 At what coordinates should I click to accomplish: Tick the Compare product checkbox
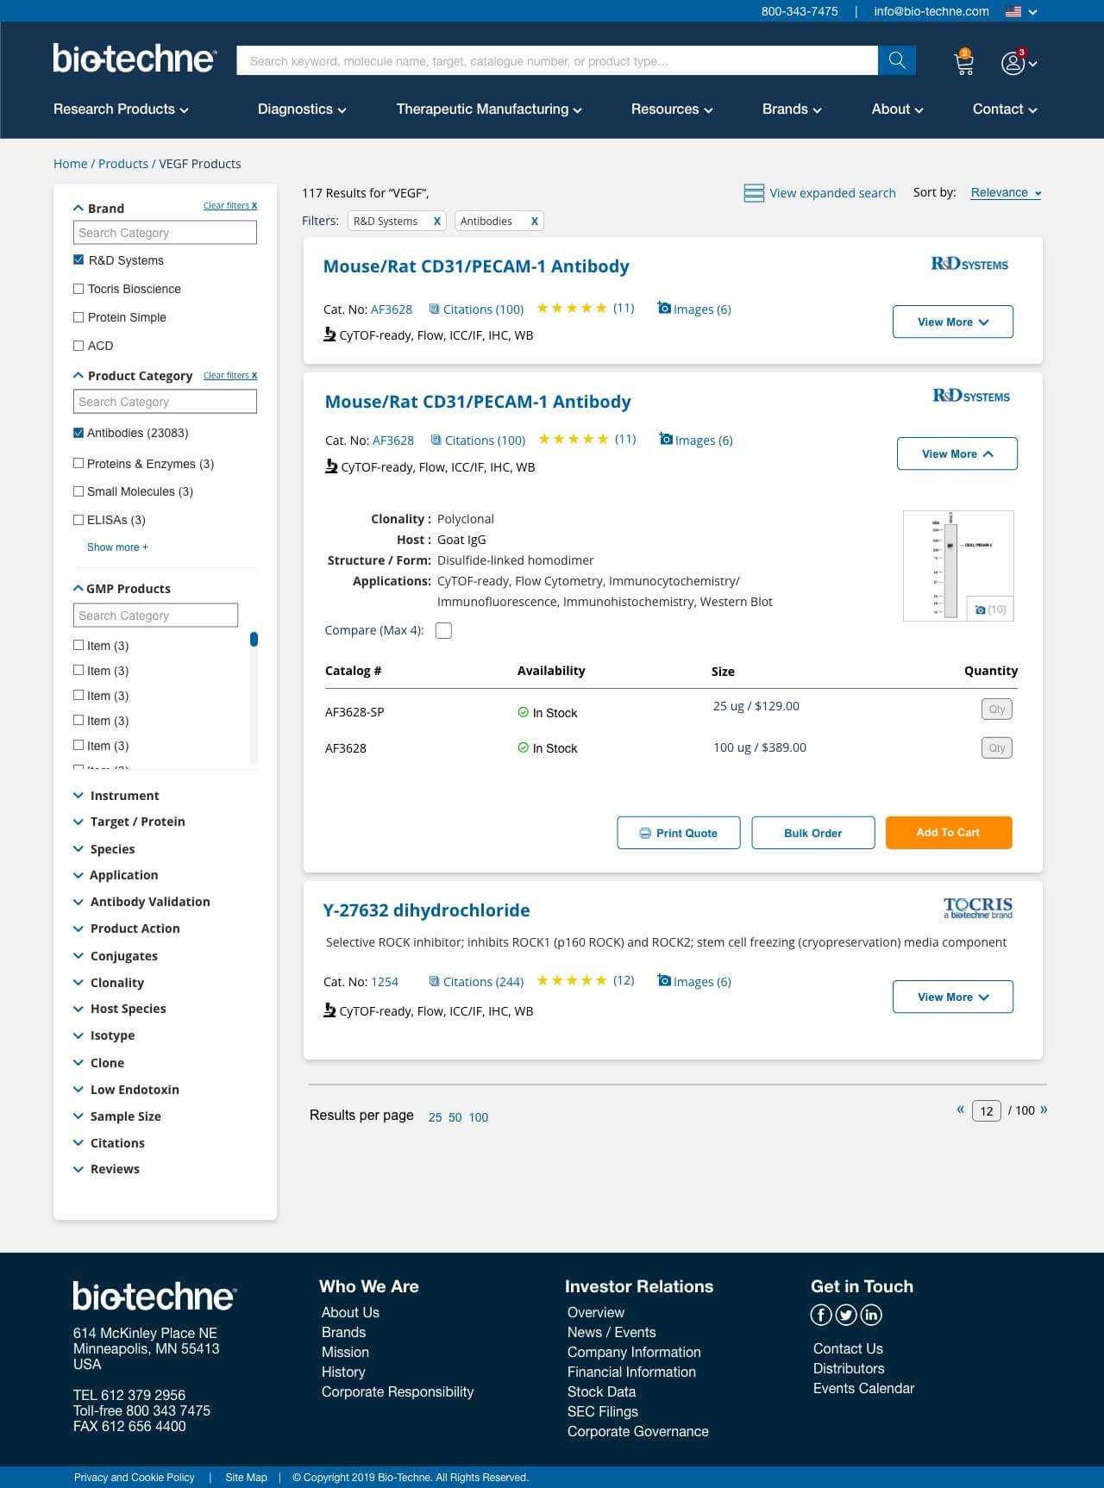(443, 631)
